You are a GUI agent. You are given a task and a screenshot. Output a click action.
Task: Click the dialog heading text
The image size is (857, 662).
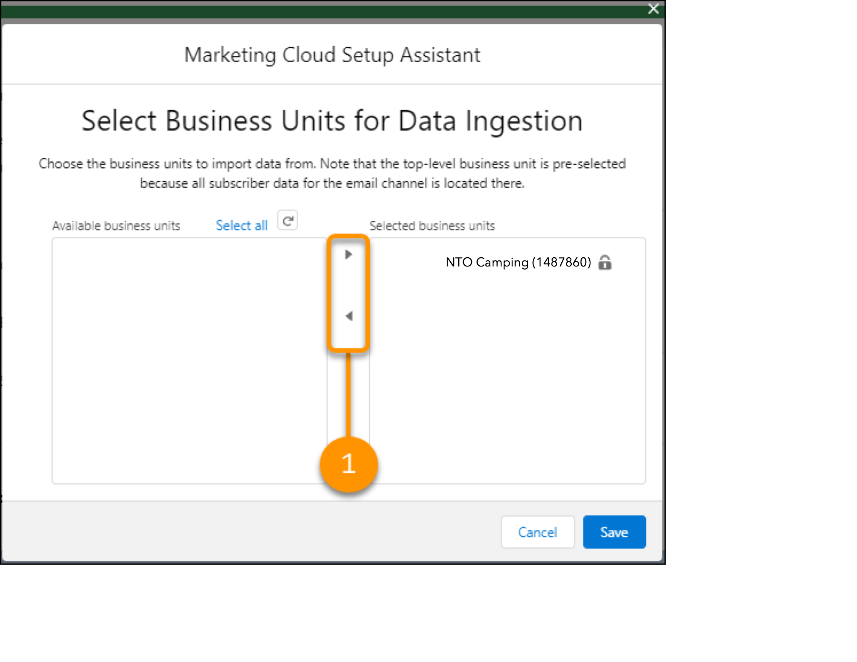click(x=332, y=120)
